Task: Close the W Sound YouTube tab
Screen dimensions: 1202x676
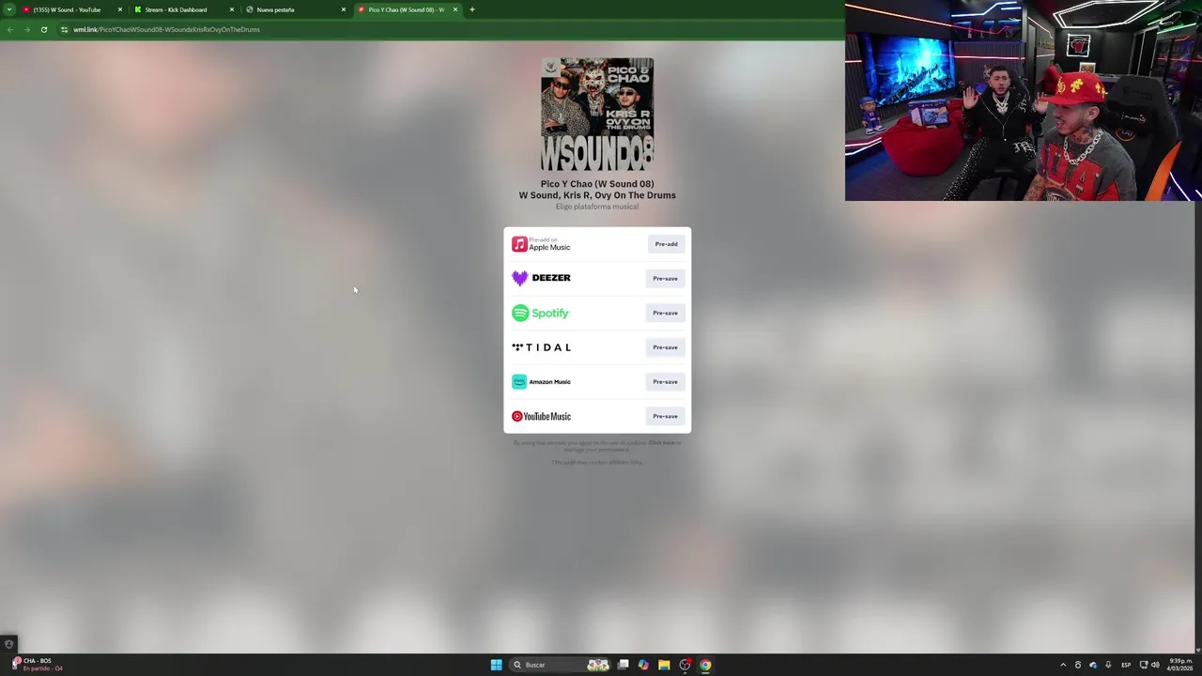Action: click(119, 9)
